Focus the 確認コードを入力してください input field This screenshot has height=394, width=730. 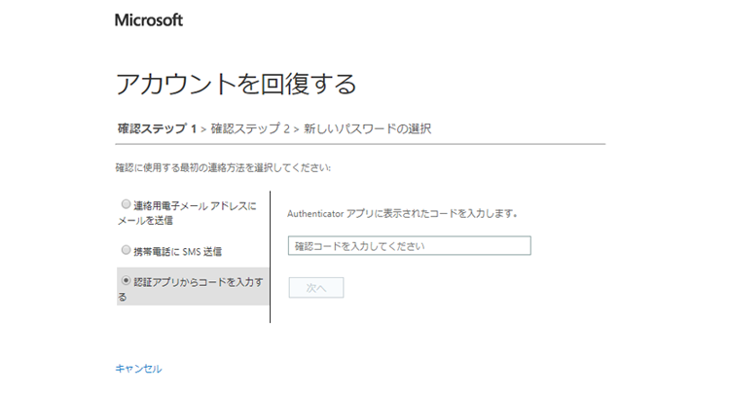coord(409,246)
